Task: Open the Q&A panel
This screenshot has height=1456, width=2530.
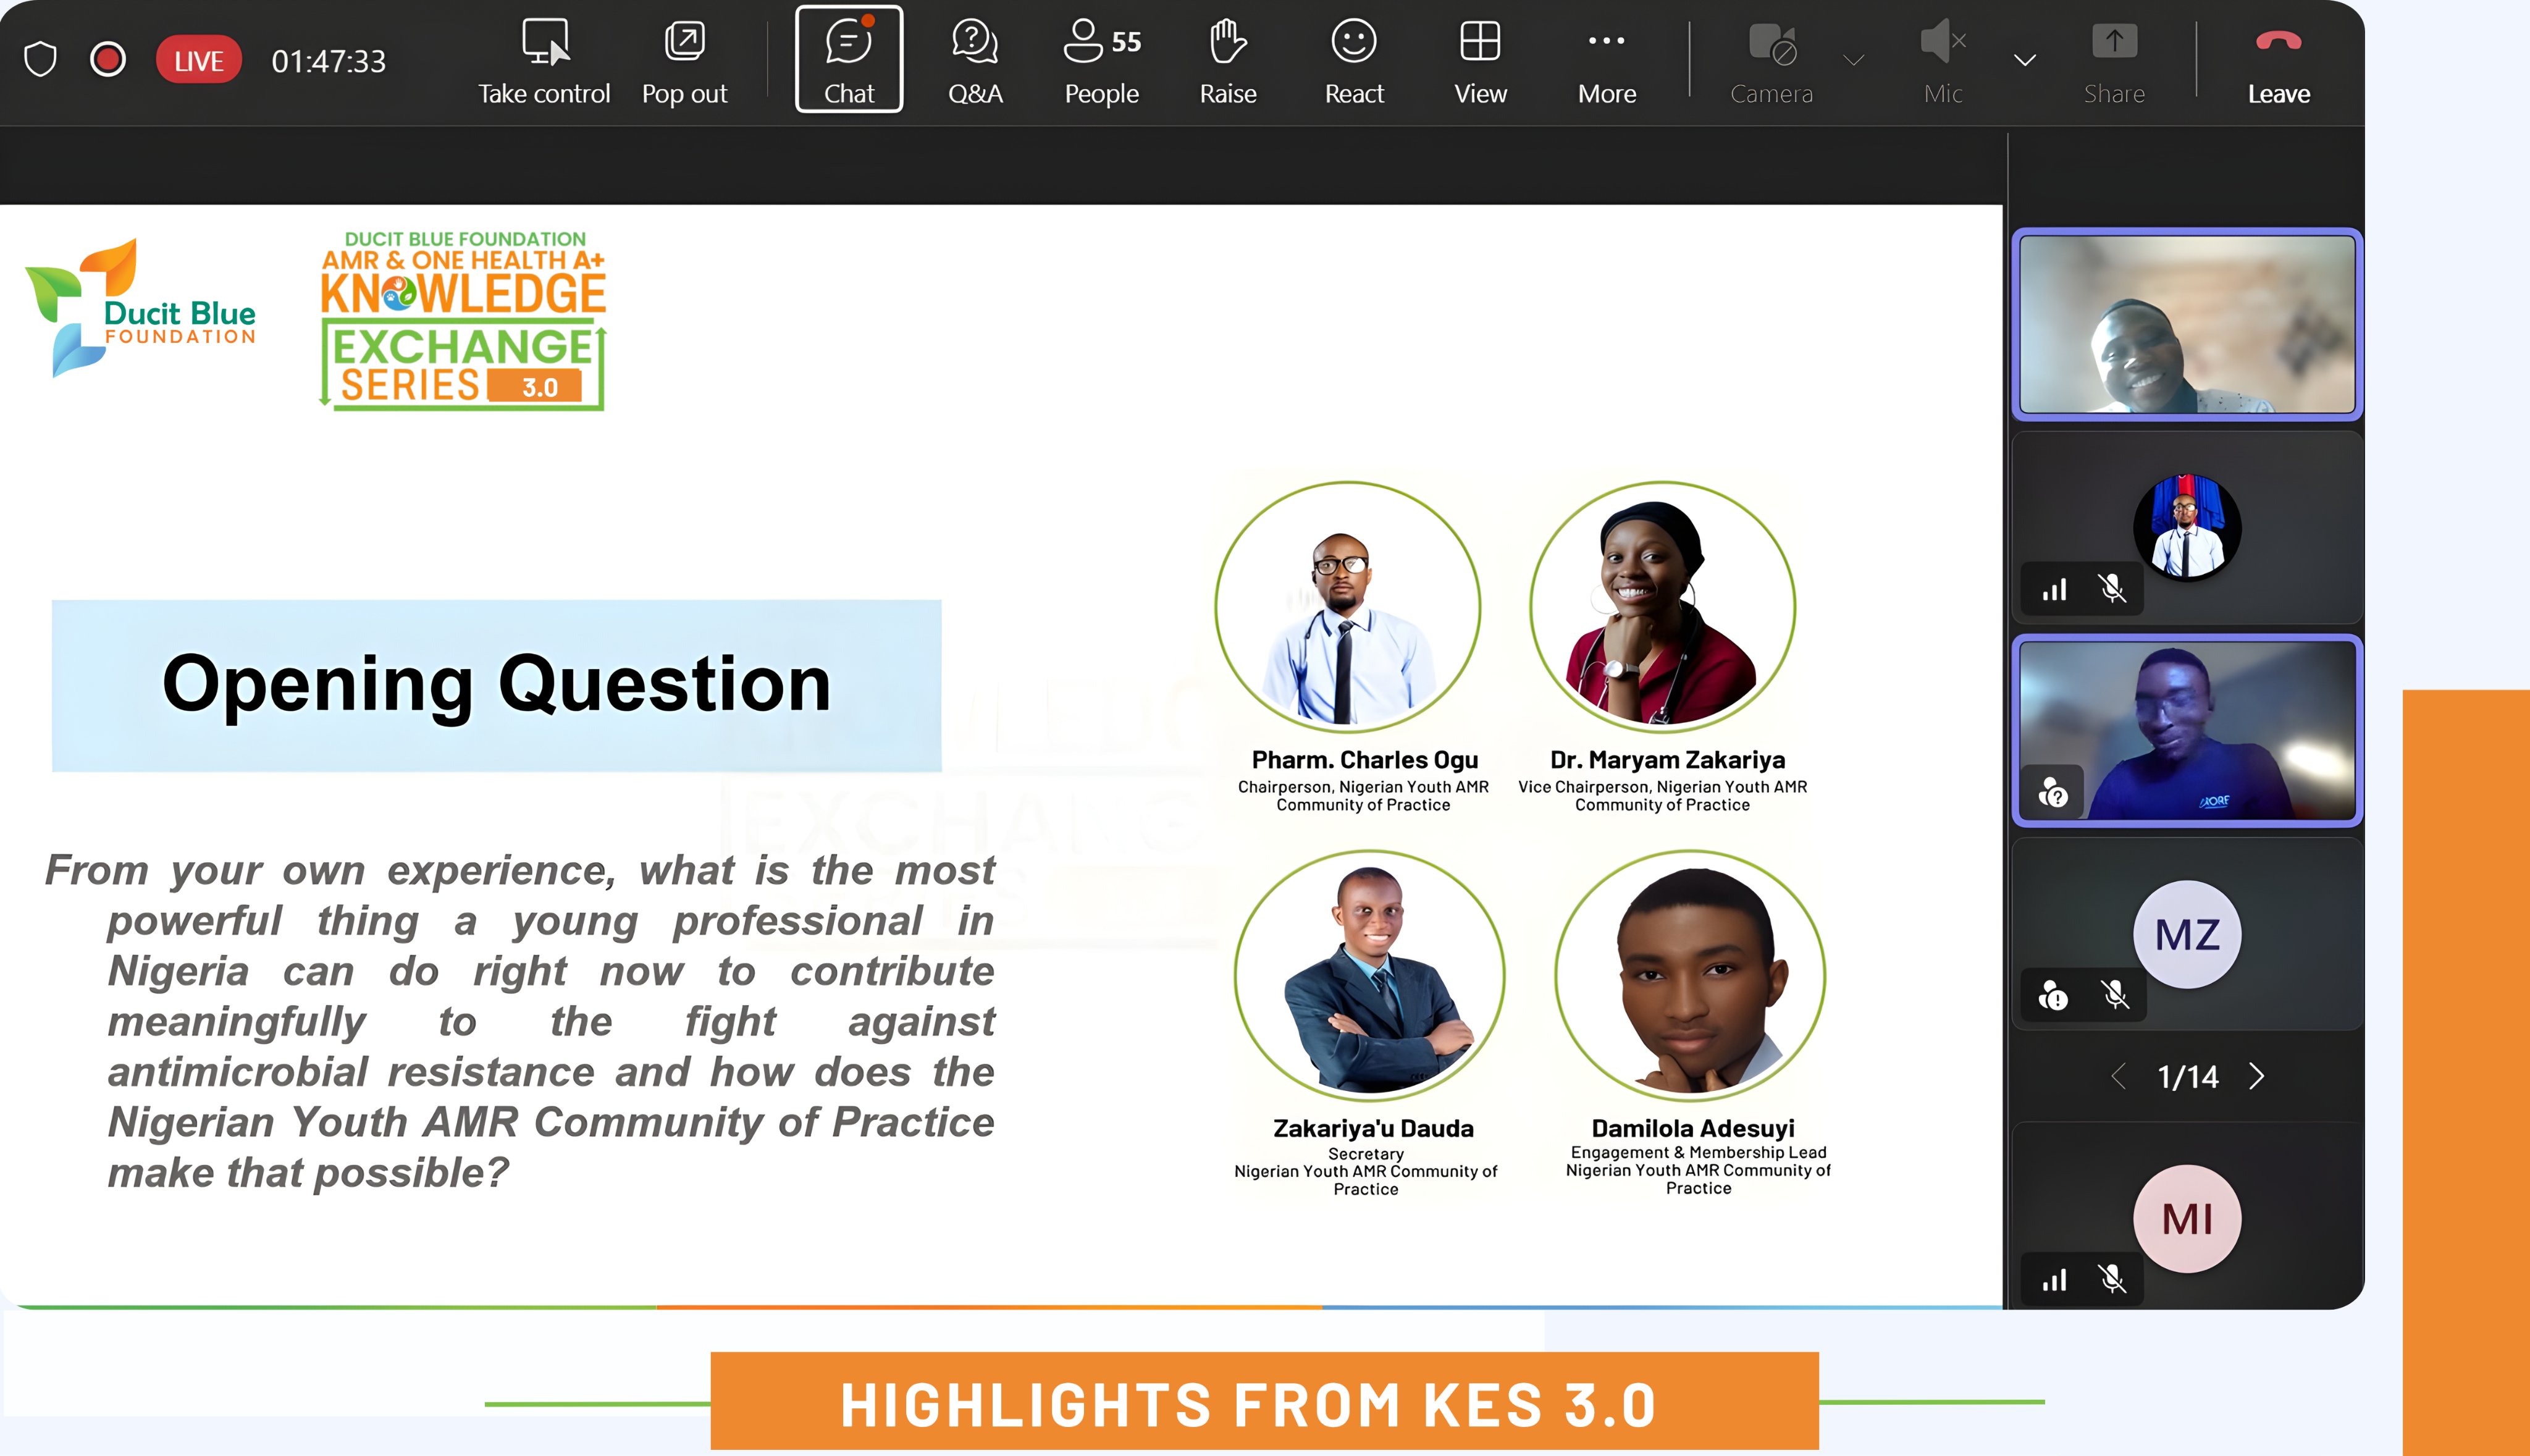Action: point(975,61)
